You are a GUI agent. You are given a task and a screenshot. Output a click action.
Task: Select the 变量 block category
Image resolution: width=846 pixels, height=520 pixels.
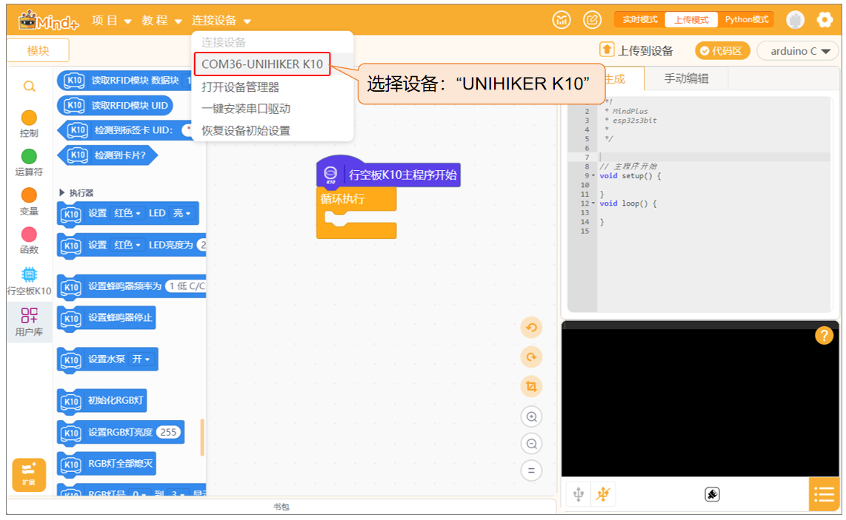point(29,201)
